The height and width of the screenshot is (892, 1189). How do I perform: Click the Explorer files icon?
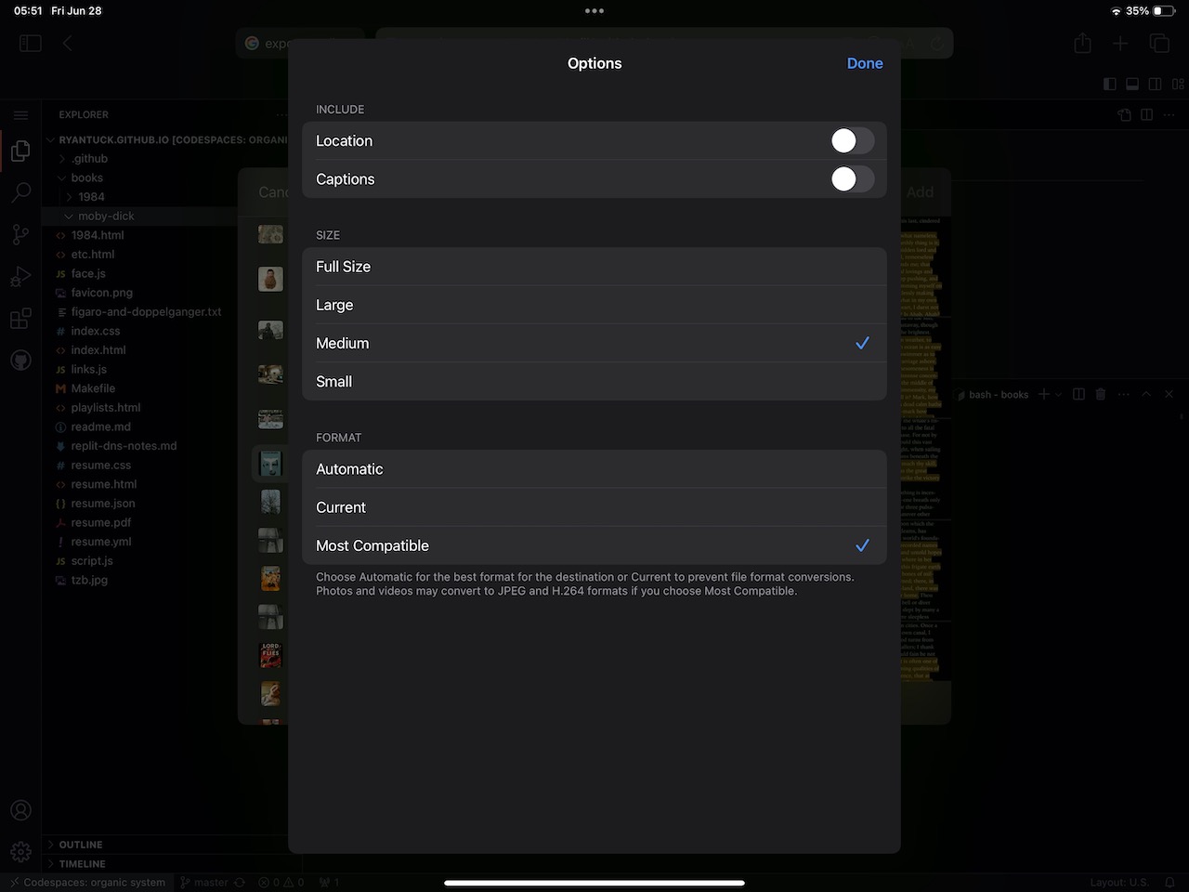20,151
